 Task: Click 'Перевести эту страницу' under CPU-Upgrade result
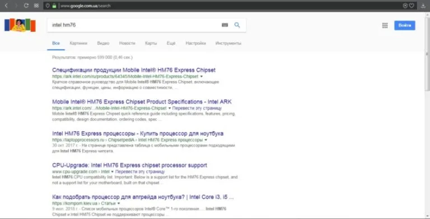pyautogui.click(x=140, y=172)
